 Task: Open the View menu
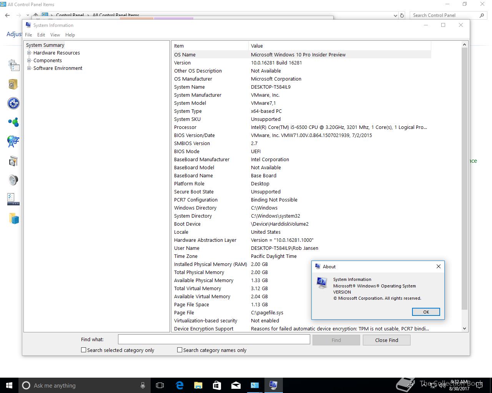pyautogui.click(x=55, y=35)
